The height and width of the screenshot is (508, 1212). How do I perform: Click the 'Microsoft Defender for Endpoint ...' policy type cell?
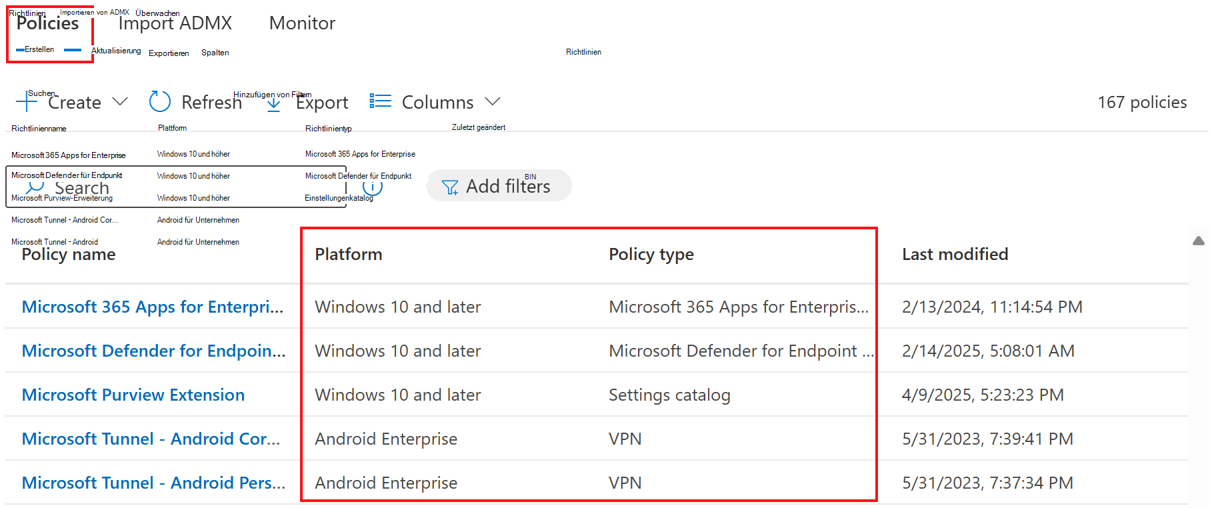coord(741,351)
